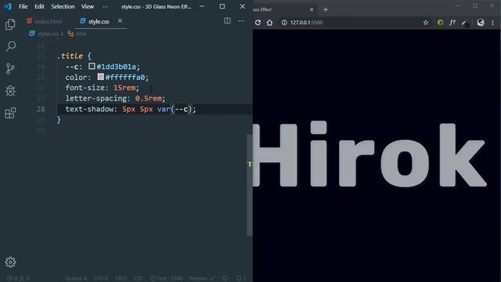Open the Manage gear in VS Code

click(x=10, y=262)
